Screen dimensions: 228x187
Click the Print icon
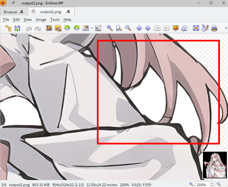pyautogui.click(x=214, y=28)
